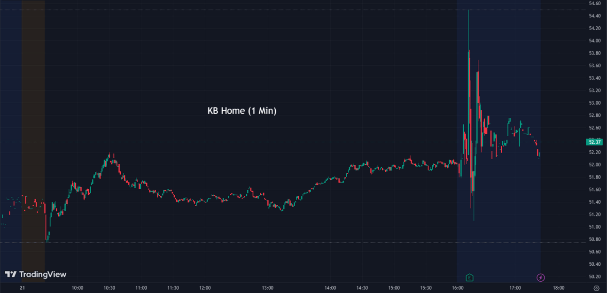
Task: Click the 11:30 time axis label
Action: click(173, 288)
